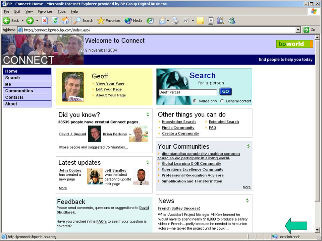
Task: Open the Tools menu
Action: (x=62, y=11)
